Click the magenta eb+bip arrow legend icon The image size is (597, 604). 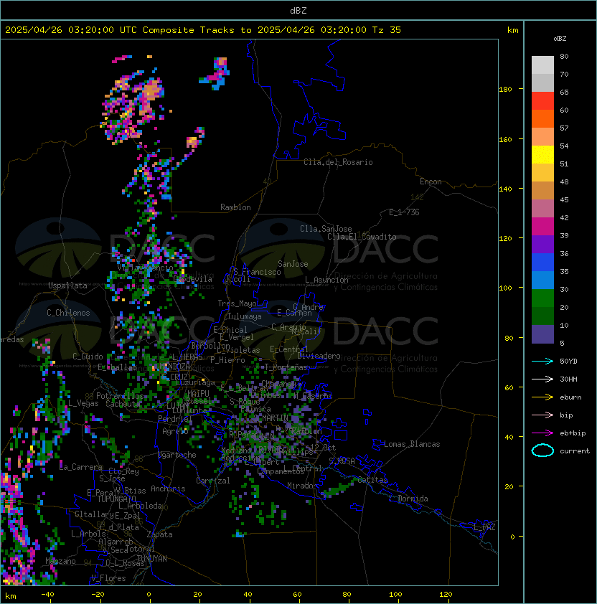(542, 433)
